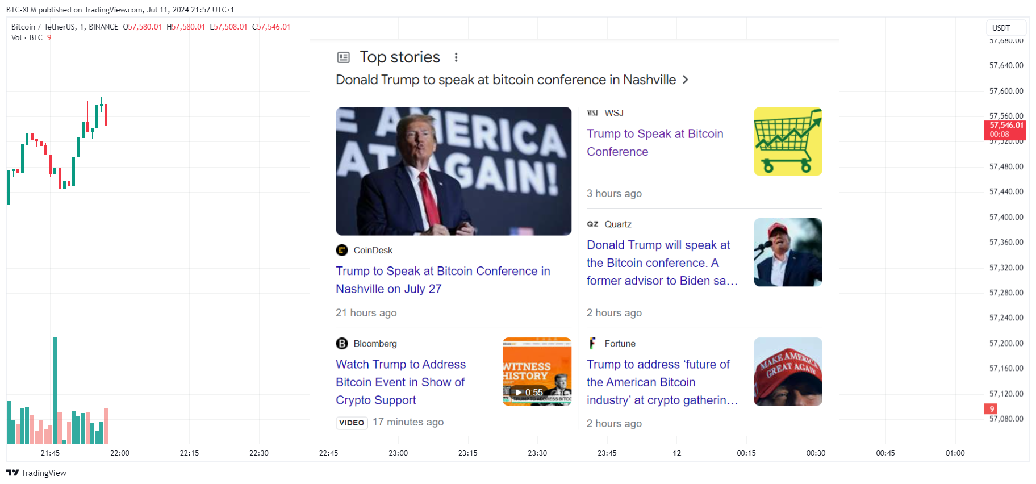The height and width of the screenshot is (484, 1036).
Task: Click the Bitcoin / TetherUS symbol title
Action: pos(65,27)
